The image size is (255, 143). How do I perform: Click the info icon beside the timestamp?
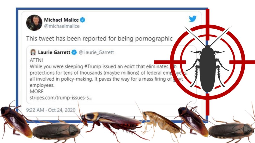[194, 110]
